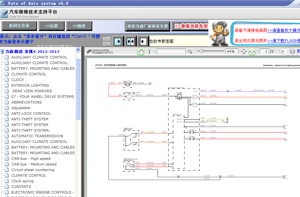
Task: Click the mechanic mascot image
Action: tap(219, 33)
